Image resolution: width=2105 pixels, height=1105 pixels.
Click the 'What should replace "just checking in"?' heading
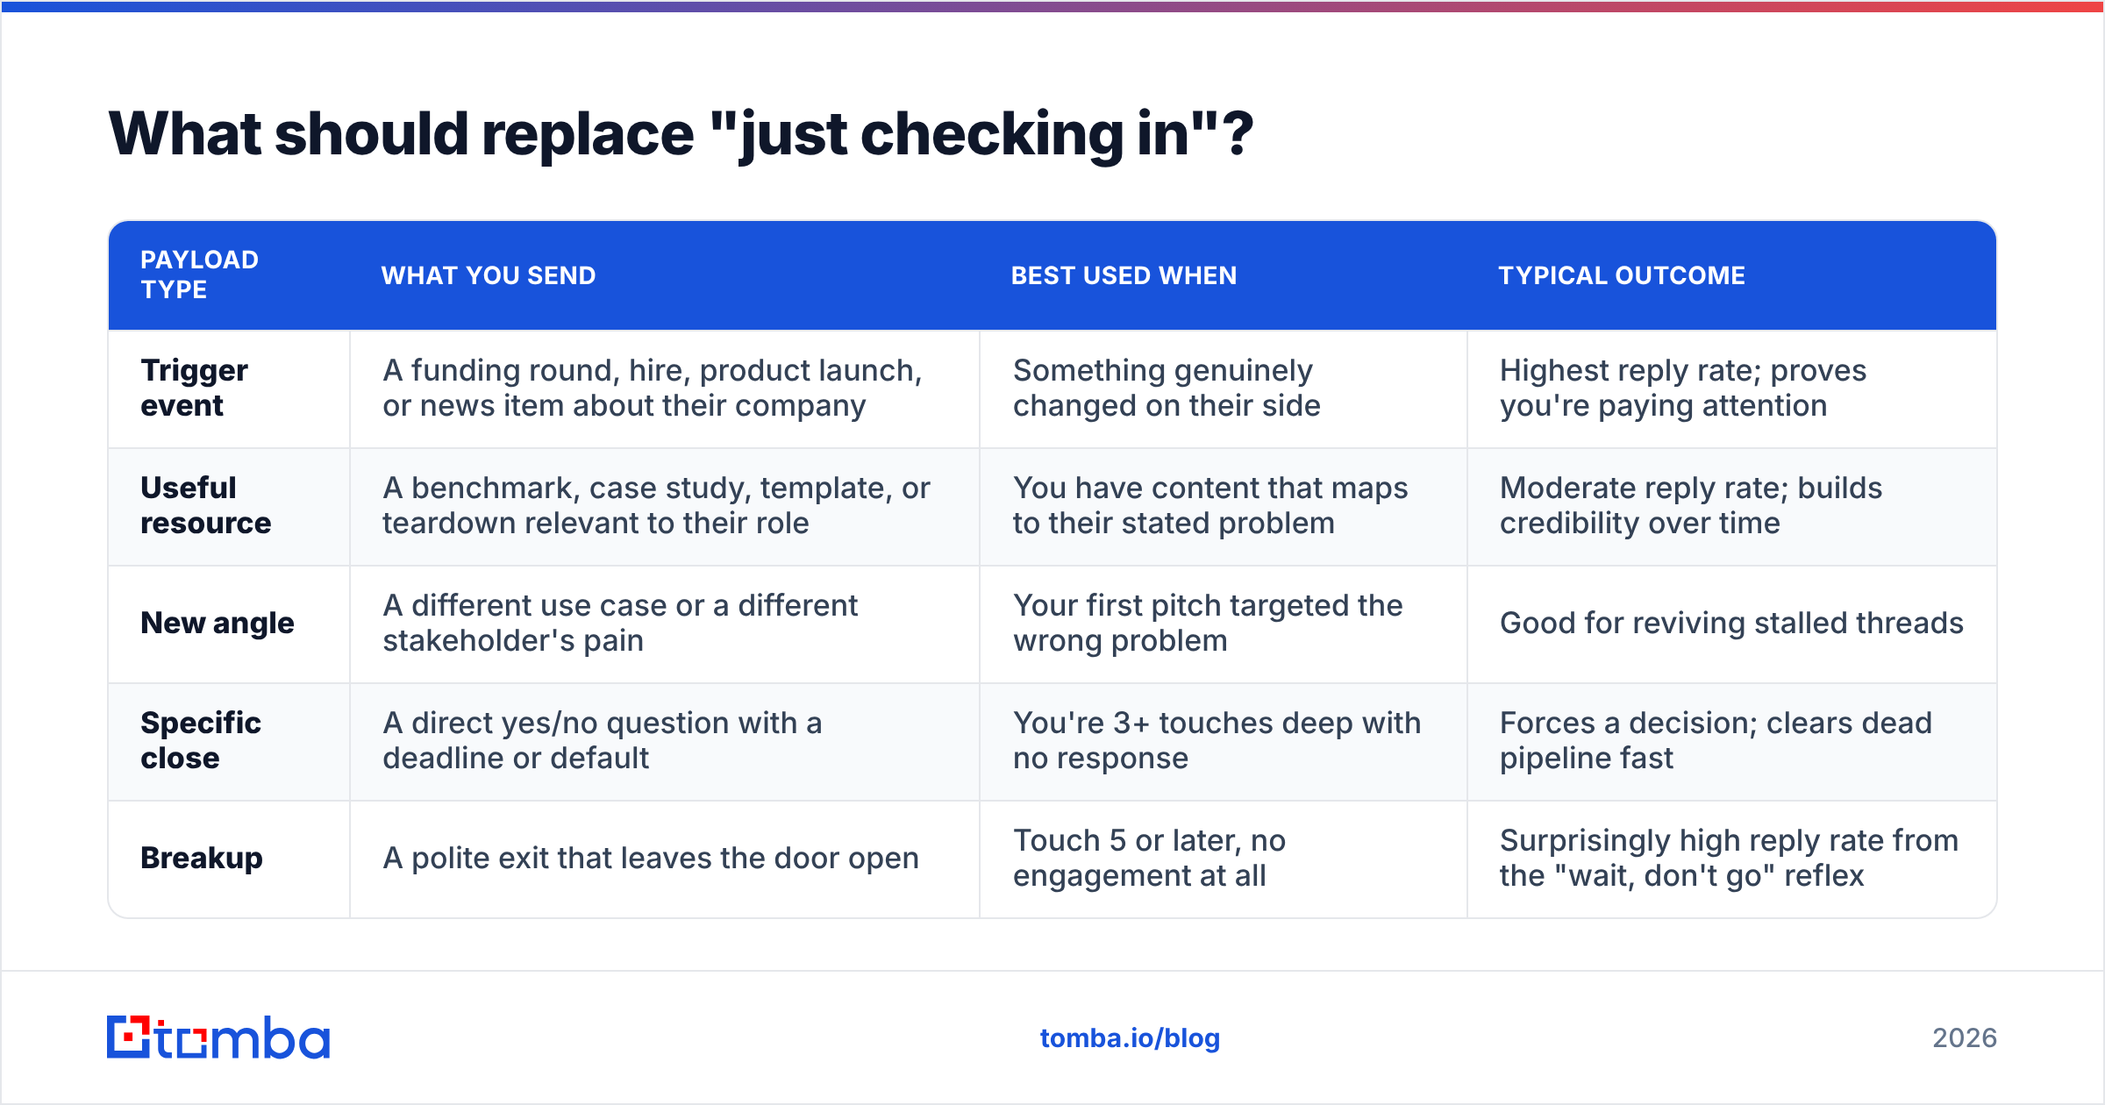click(x=681, y=134)
